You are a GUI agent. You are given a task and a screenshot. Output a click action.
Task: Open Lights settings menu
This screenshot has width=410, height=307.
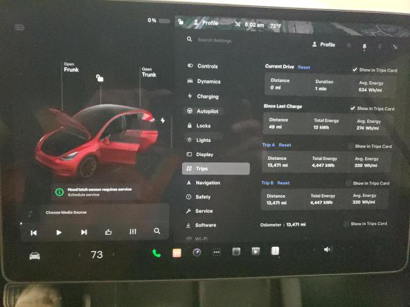[199, 140]
